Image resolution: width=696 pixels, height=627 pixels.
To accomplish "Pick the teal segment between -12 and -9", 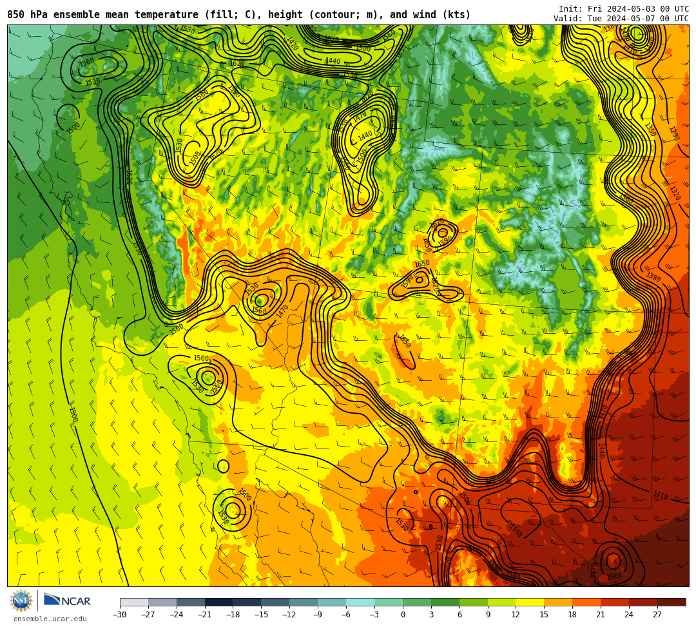I will pos(304,602).
